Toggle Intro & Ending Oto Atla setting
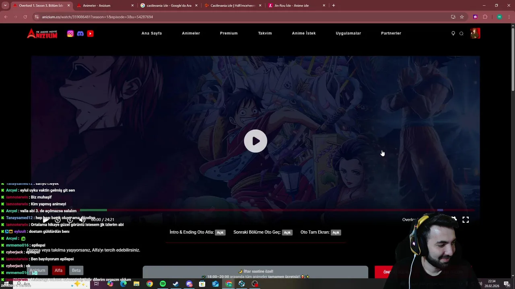Screen dimensions: 515x289 coord(220,232)
